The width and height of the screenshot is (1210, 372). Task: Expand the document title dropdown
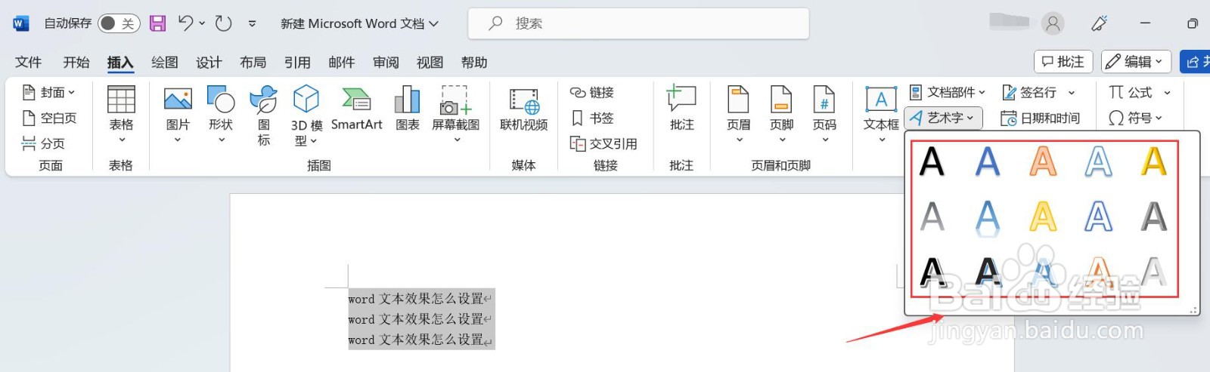point(434,24)
